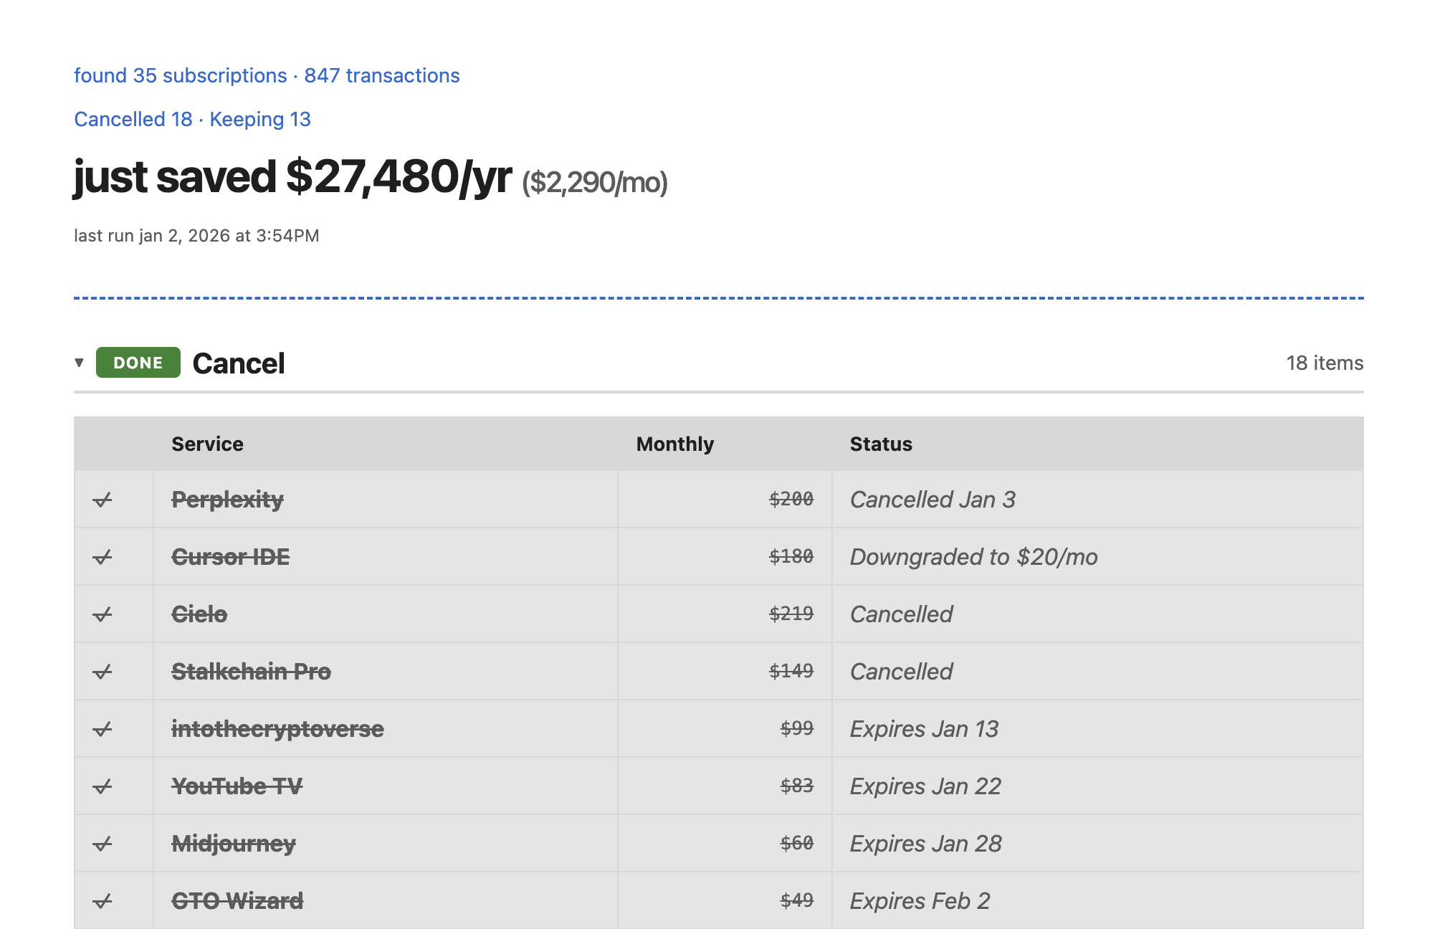
Task: Click the $149 price for Stalkchain Pro
Action: pos(791,671)
